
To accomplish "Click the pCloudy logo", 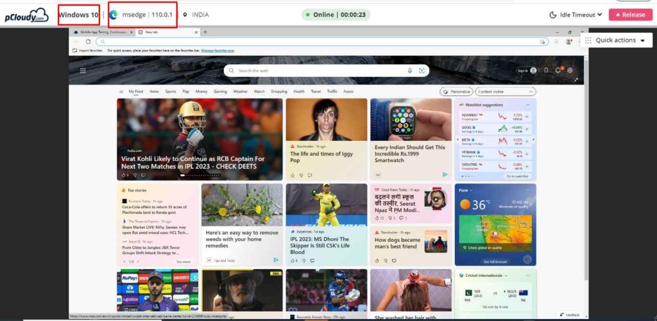I will click(x=27, y=15).
